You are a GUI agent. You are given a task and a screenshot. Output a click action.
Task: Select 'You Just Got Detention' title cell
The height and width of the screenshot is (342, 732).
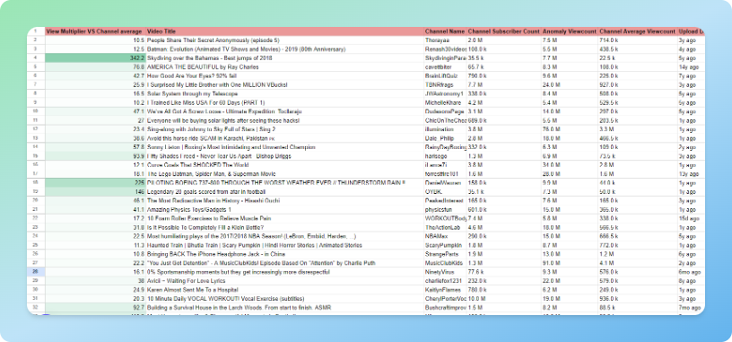pos(284,263)
